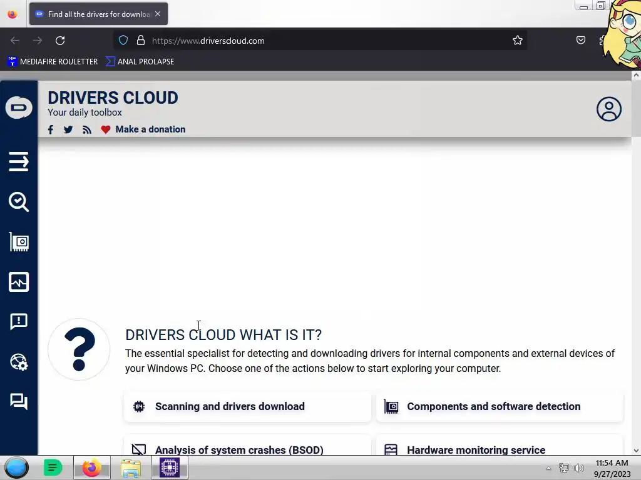This screenshot has height=480, width=641.
Task: Open the components detection card icon in sidebar
Action: pos(19,242)
